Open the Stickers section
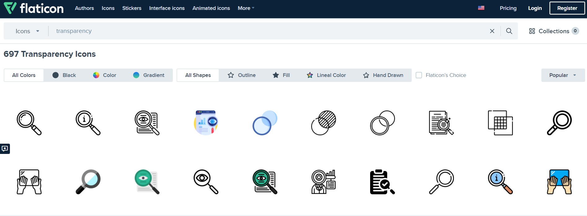 pyautogui.click(x=132, y=8)
